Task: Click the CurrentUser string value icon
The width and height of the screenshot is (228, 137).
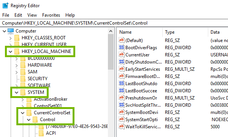Action: 122,54
